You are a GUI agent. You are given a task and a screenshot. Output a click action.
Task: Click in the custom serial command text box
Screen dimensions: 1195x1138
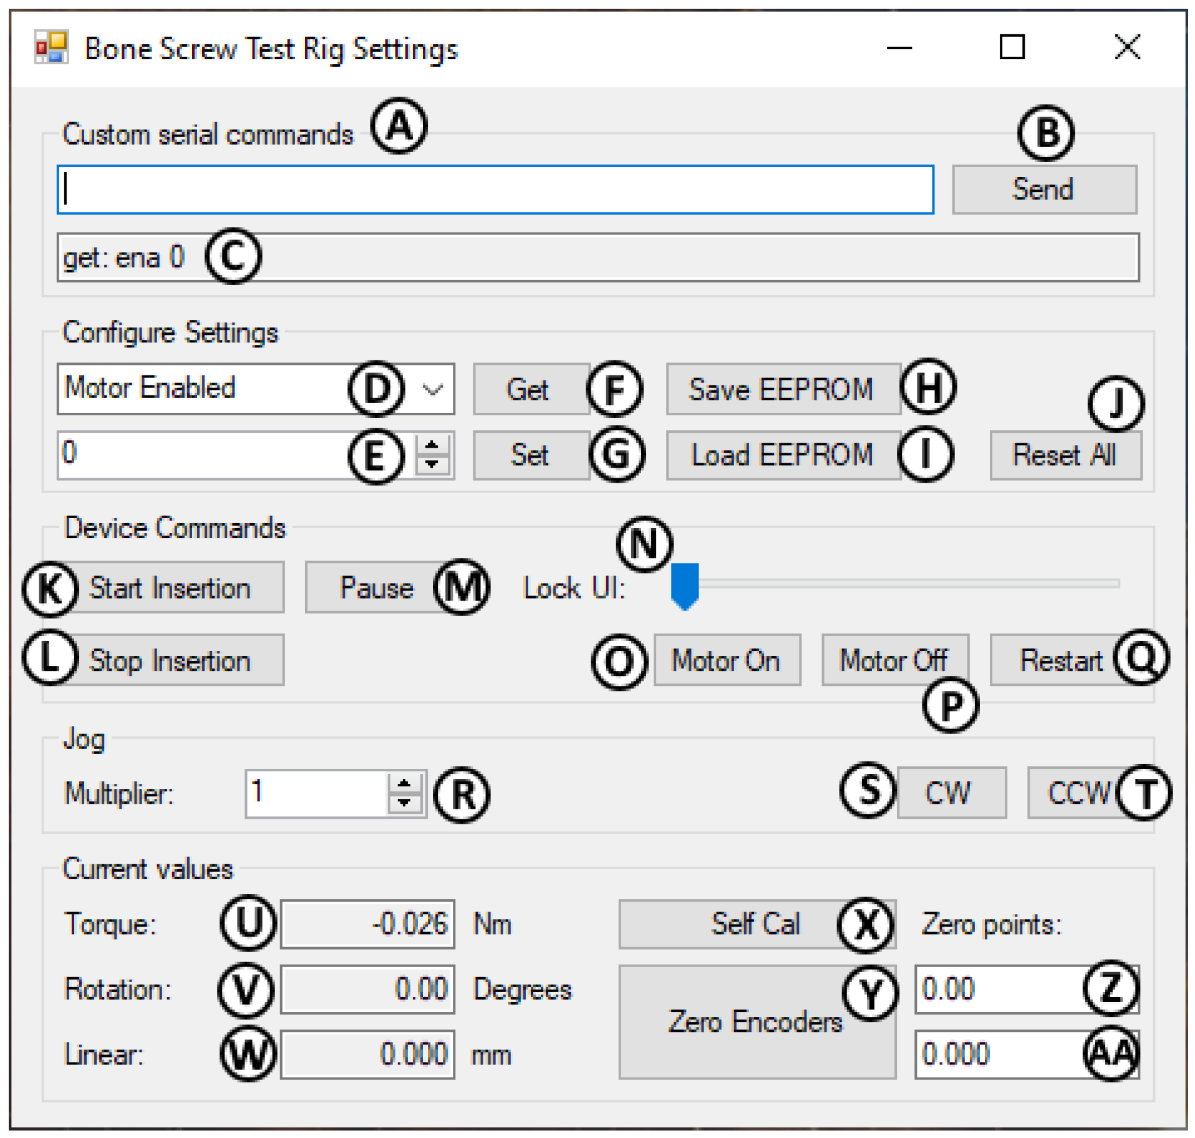tap(495, 190)
